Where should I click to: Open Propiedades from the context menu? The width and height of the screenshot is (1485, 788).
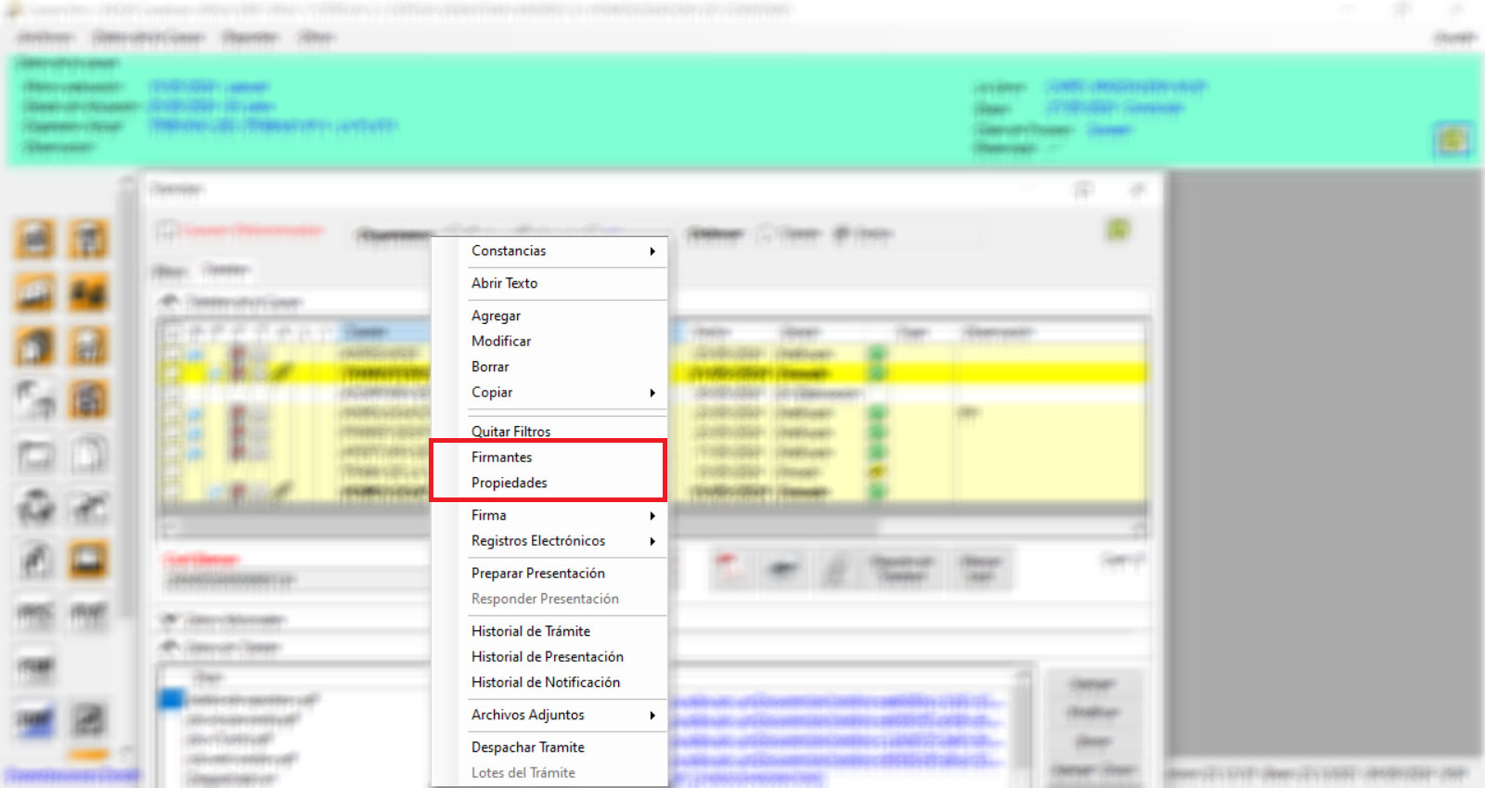click(510, 484)
